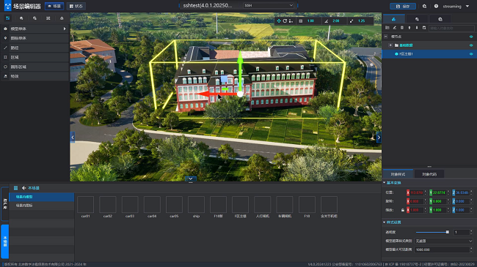Collapse left panel with arrow handle
This screenshot has width=477, height=267.
(x=73, y=138)
